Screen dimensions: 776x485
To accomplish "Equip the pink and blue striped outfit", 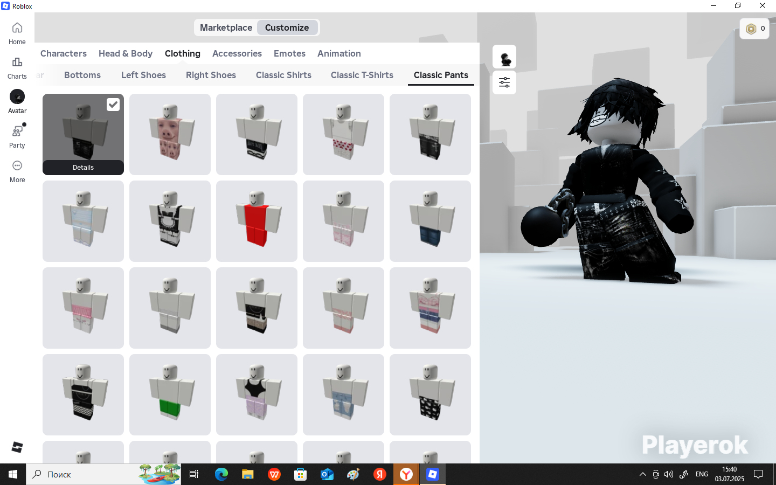I will pos(430,308).
